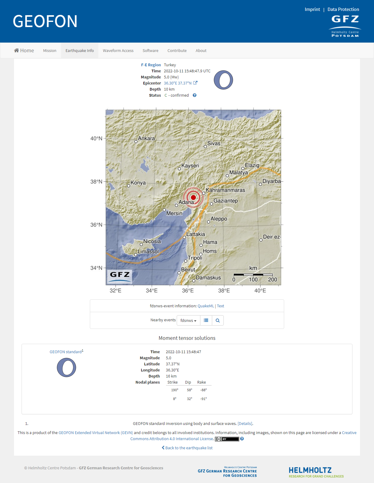The image size is (374, 483).
Task: Click the GEOFON standard beachball diagram
Action: click(x=66, y=367)
